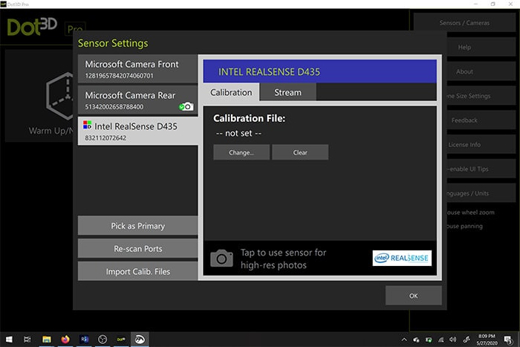Click Re-scan Ports button
Viewport: 520px width, 347px height.
tap(137, 248)
